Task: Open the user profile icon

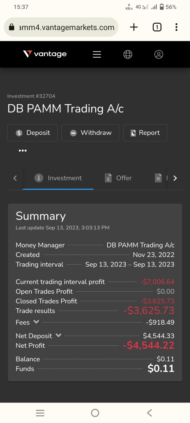Action: pyautogui.click(x=159, y=54)
